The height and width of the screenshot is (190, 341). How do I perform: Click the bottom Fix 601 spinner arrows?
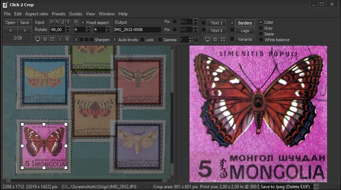195,29
